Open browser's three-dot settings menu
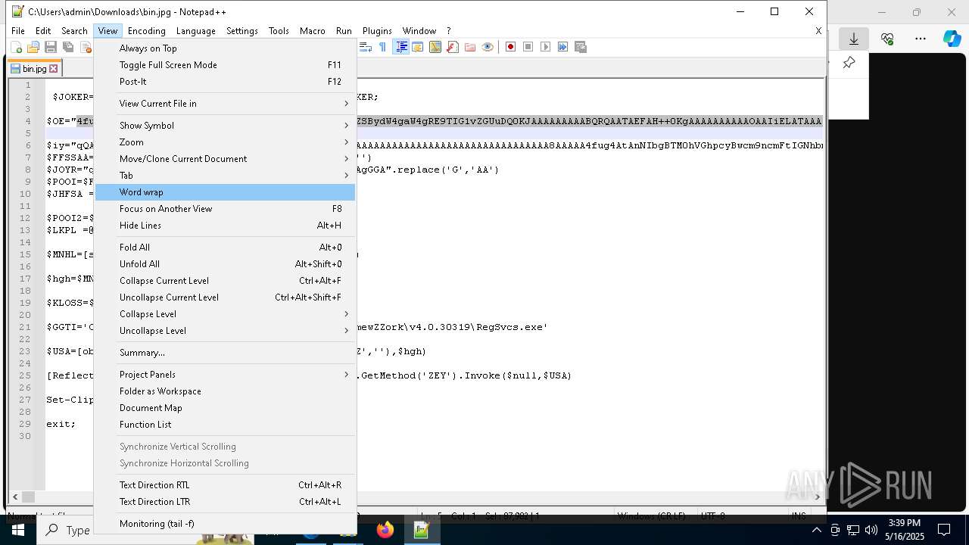The image size is (969, 545). [x=920, y=39]
